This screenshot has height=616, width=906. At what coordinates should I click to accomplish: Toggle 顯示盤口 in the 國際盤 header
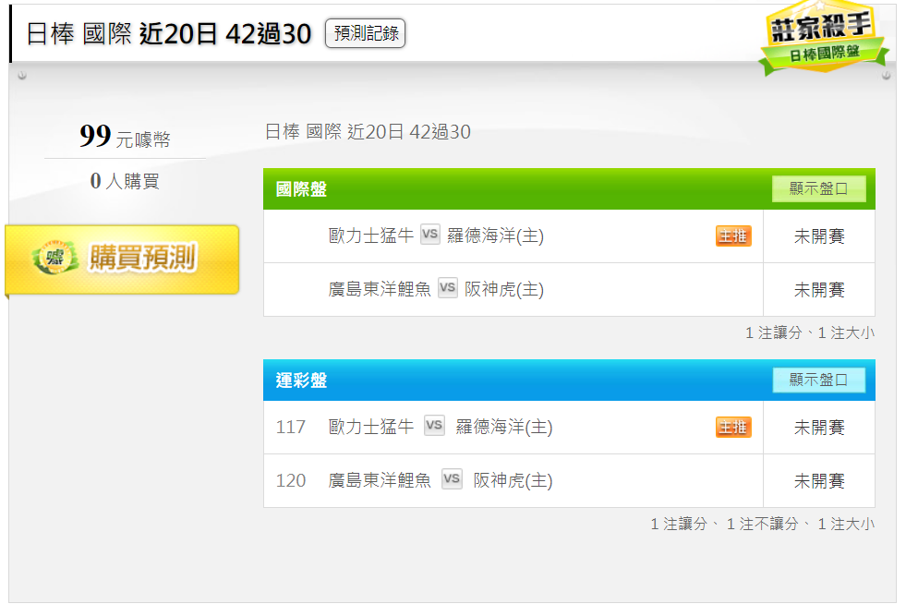tap(819, 188)
